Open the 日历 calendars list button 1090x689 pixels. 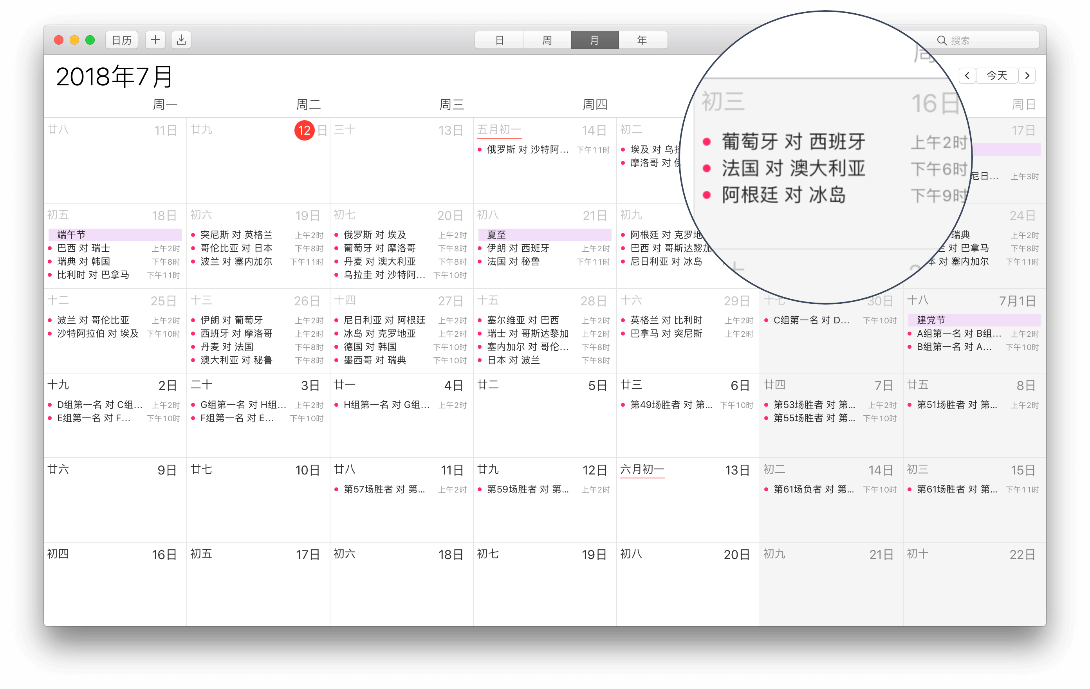coord(122,40)
